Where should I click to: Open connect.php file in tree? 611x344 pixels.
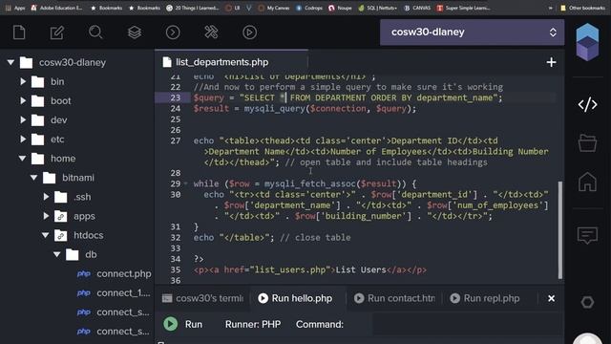(x=114, y=274)
